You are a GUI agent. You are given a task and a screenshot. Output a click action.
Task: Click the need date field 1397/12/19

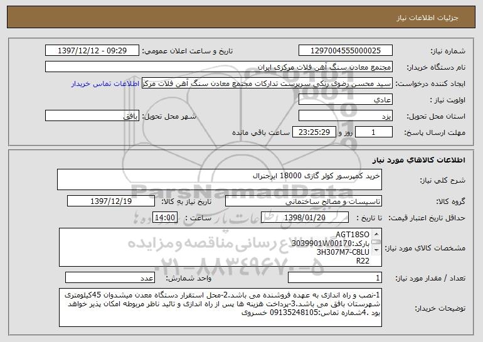(x=111, y=201)
